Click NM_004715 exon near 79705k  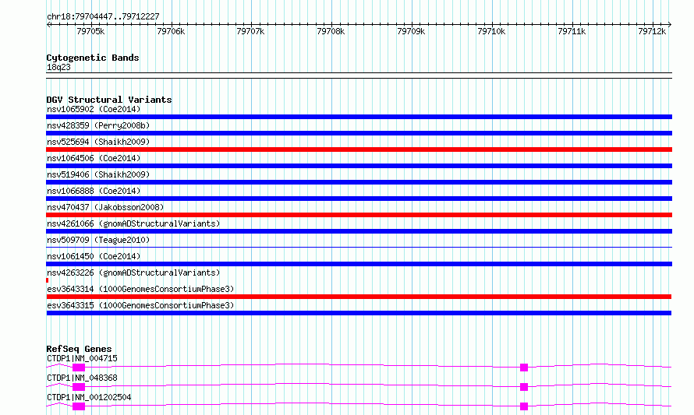tap(79, 368)
